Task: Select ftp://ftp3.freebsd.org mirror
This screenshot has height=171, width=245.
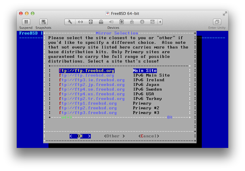Action: coord(88,113)
